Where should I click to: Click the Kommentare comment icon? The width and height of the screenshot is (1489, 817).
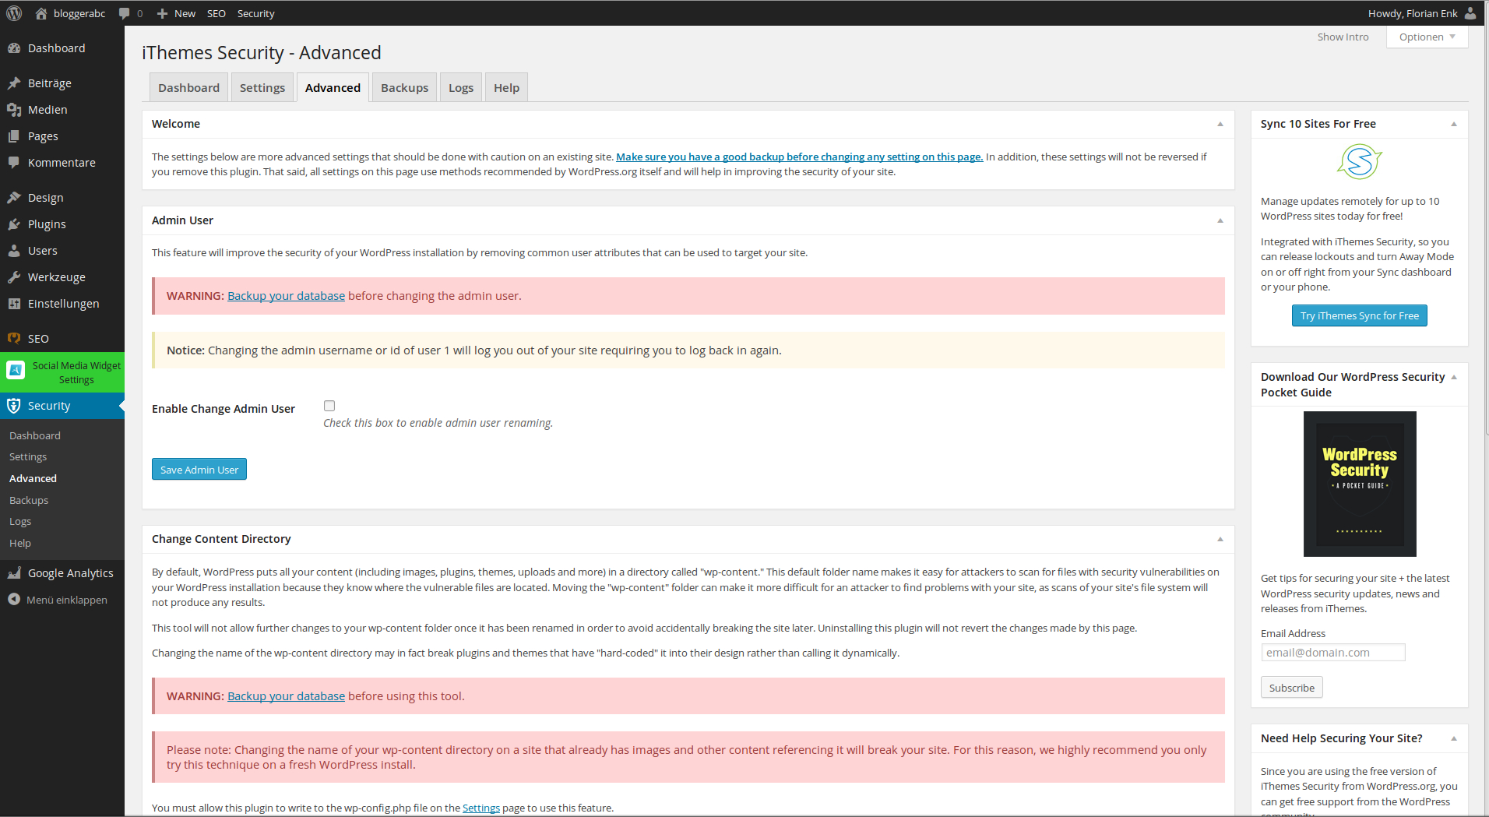14,163
